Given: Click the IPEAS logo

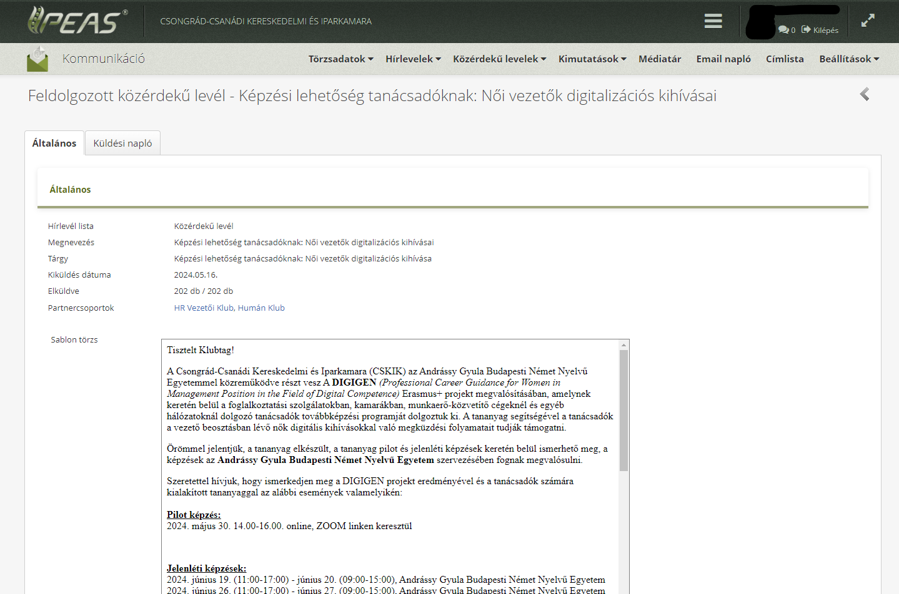Looking at the screenshot, I should [77, 21].
